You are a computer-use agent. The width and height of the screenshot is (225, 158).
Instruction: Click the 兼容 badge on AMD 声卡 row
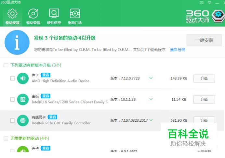click(46, 75)
